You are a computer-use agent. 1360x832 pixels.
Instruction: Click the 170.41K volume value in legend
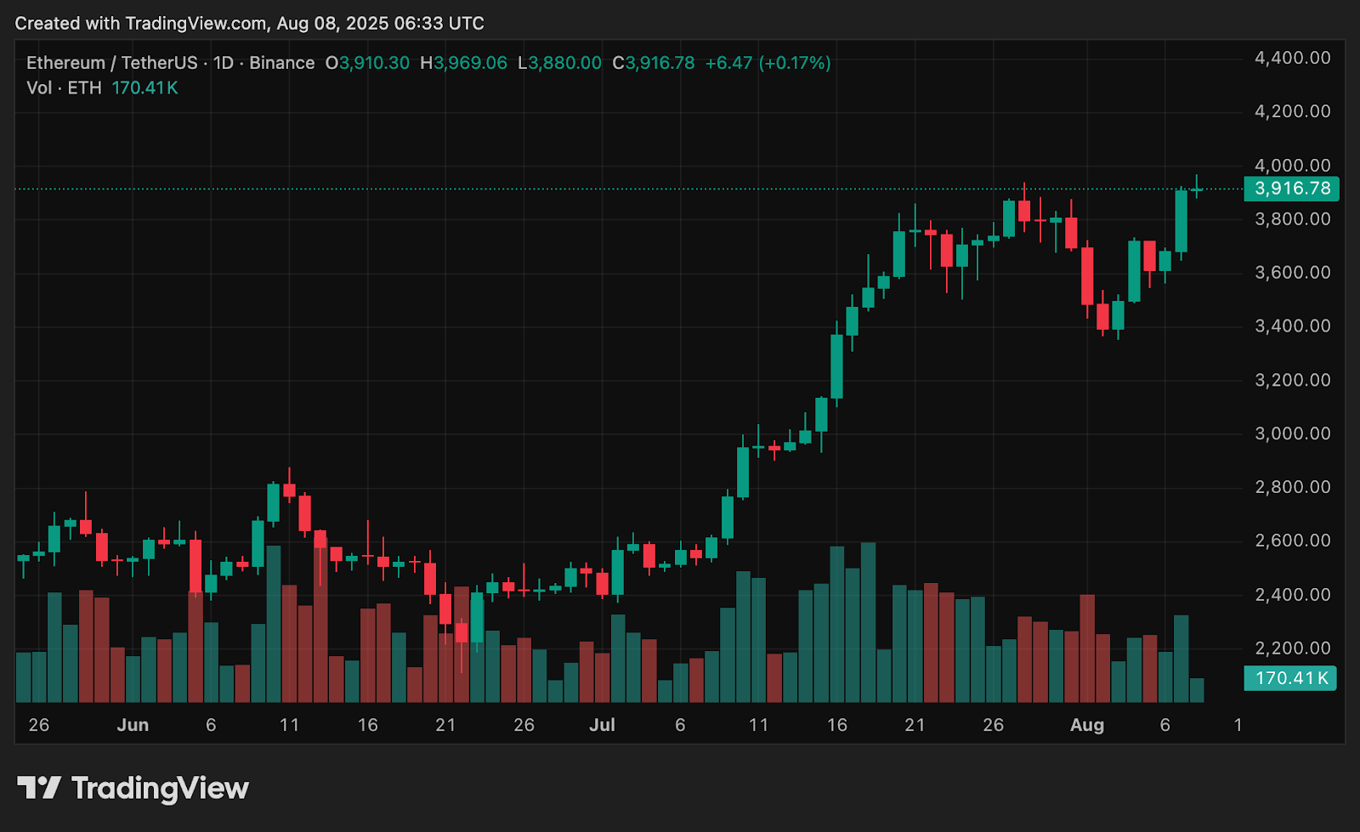(144, 88)
